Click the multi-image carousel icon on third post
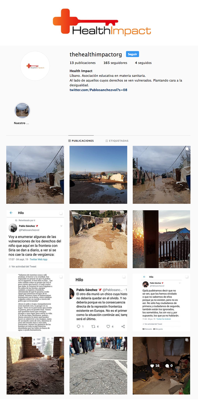The height and width of the screenshot is (400, 198). pos(187,149)
